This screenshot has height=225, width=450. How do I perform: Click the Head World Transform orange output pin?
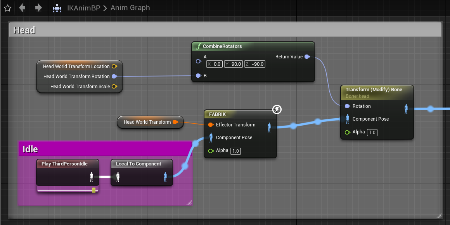pos(175,122)
